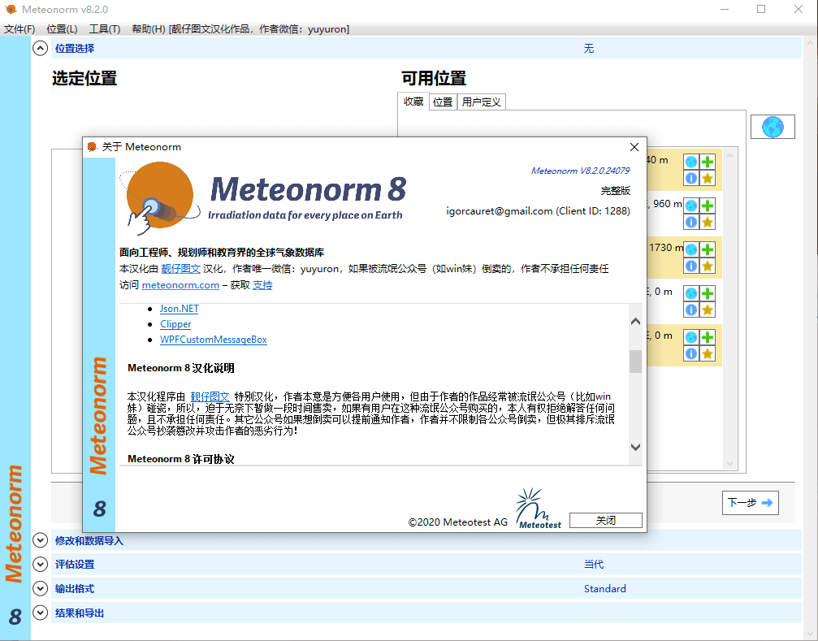Add the 40 m location with the plus icon
The height and width of the screenshot is (641, 818).
click(708, 162)
